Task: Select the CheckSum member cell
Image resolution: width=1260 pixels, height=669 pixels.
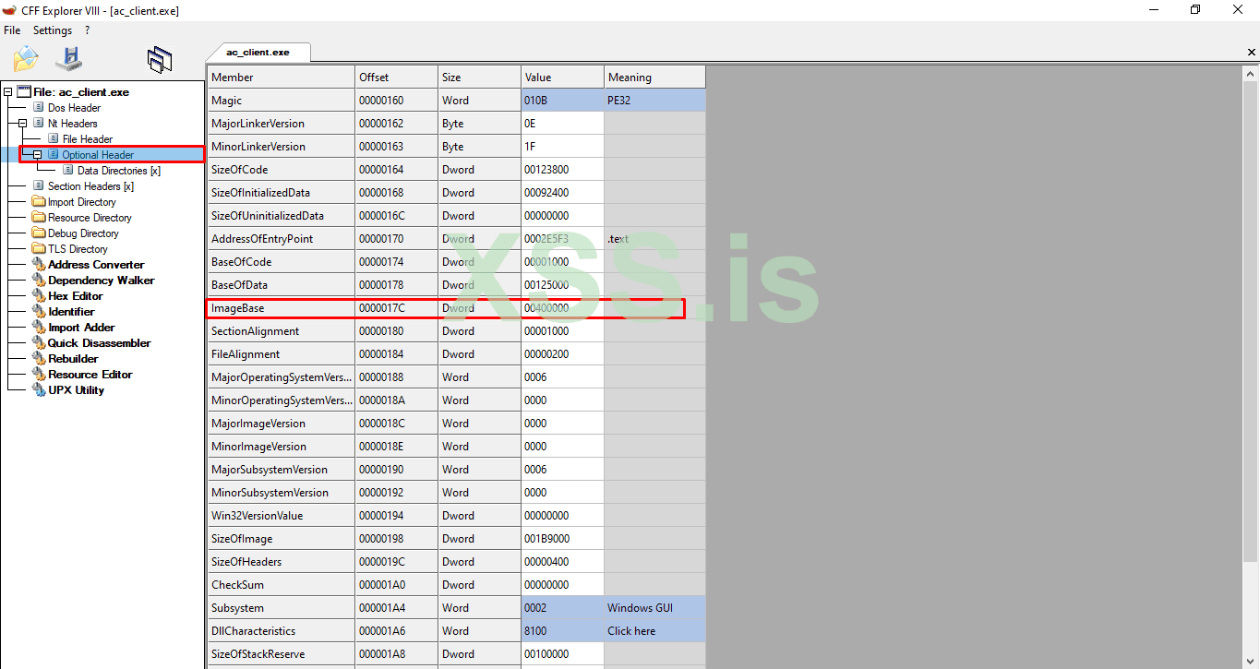Action: pos(282,585)
